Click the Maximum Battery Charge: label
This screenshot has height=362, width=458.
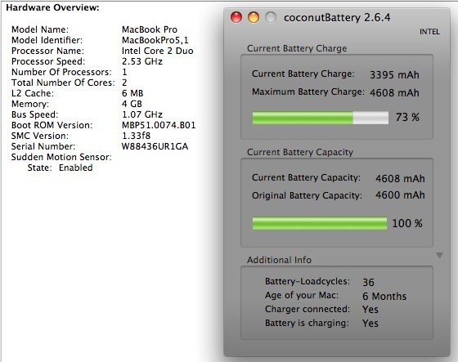click(x=308, y=92)
